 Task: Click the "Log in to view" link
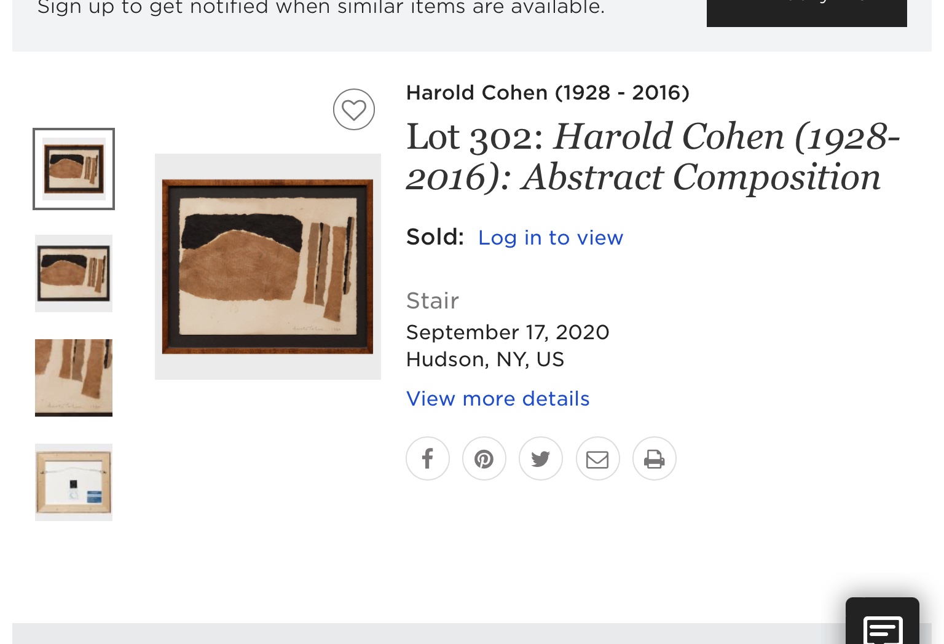click(x=551, y=238)
